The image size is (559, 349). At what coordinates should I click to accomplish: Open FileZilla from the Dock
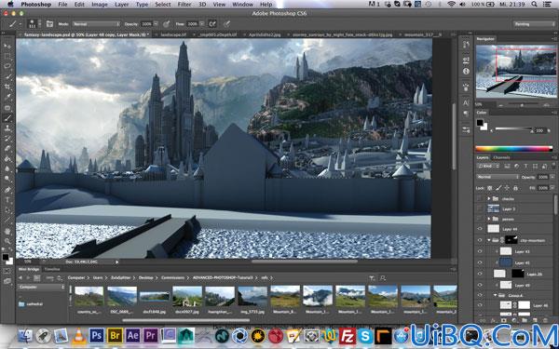tap(348, 335)
